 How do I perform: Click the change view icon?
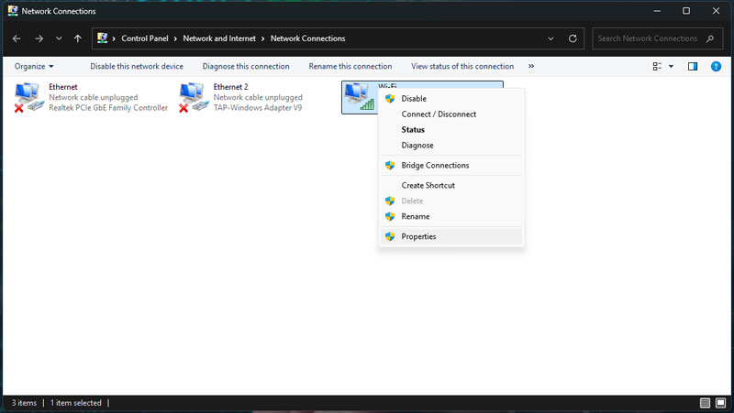point(657,66)
